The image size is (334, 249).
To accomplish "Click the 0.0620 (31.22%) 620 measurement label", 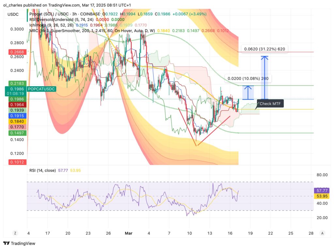I will [x=264, y=49].
